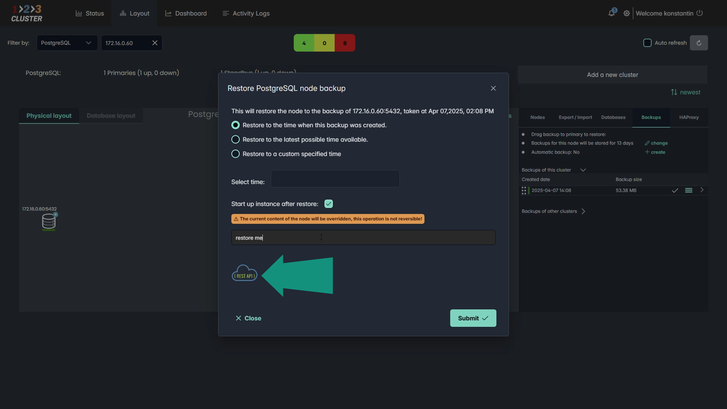The height and width of the screenshot is (409, 727).
Task: Open the PostgreSQL filter dropdown
Action: pos(67,43)
